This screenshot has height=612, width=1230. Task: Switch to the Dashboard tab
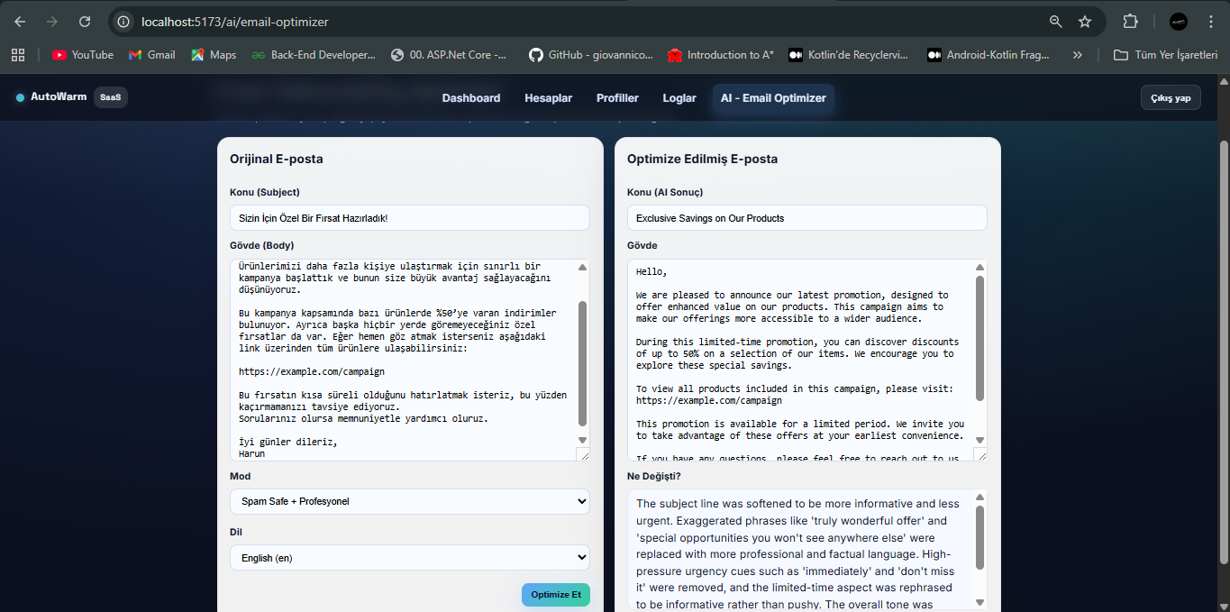click(470, 98)
